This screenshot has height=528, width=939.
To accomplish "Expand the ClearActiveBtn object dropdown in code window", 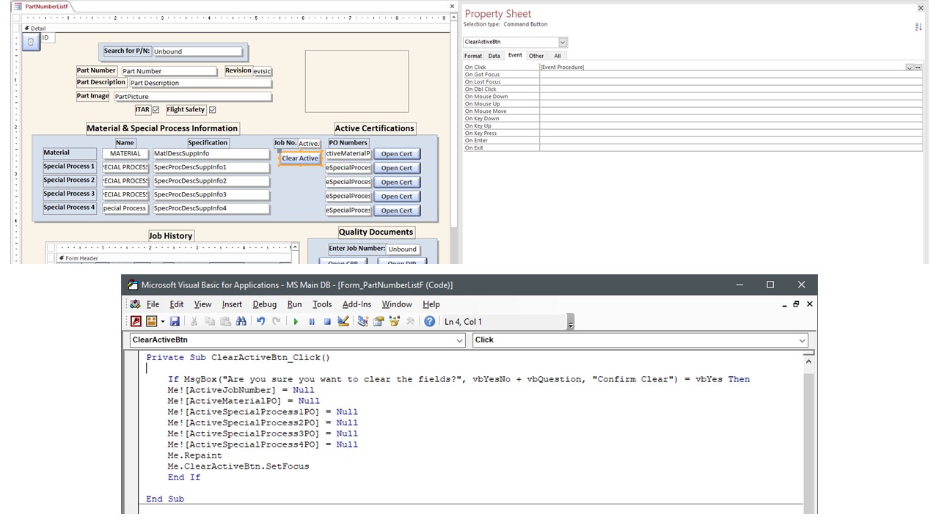I will 460,340.
